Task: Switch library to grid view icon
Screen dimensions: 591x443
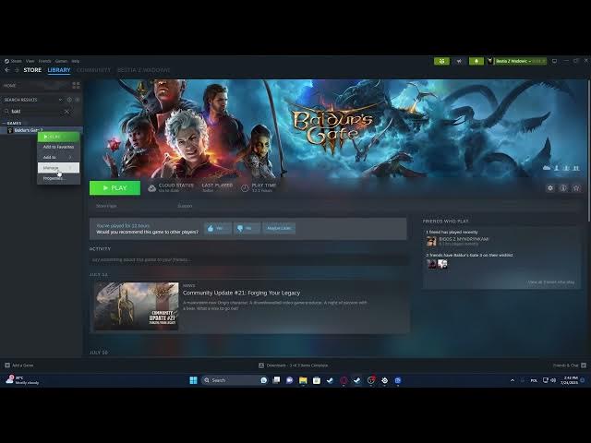Action: [76, 85]
